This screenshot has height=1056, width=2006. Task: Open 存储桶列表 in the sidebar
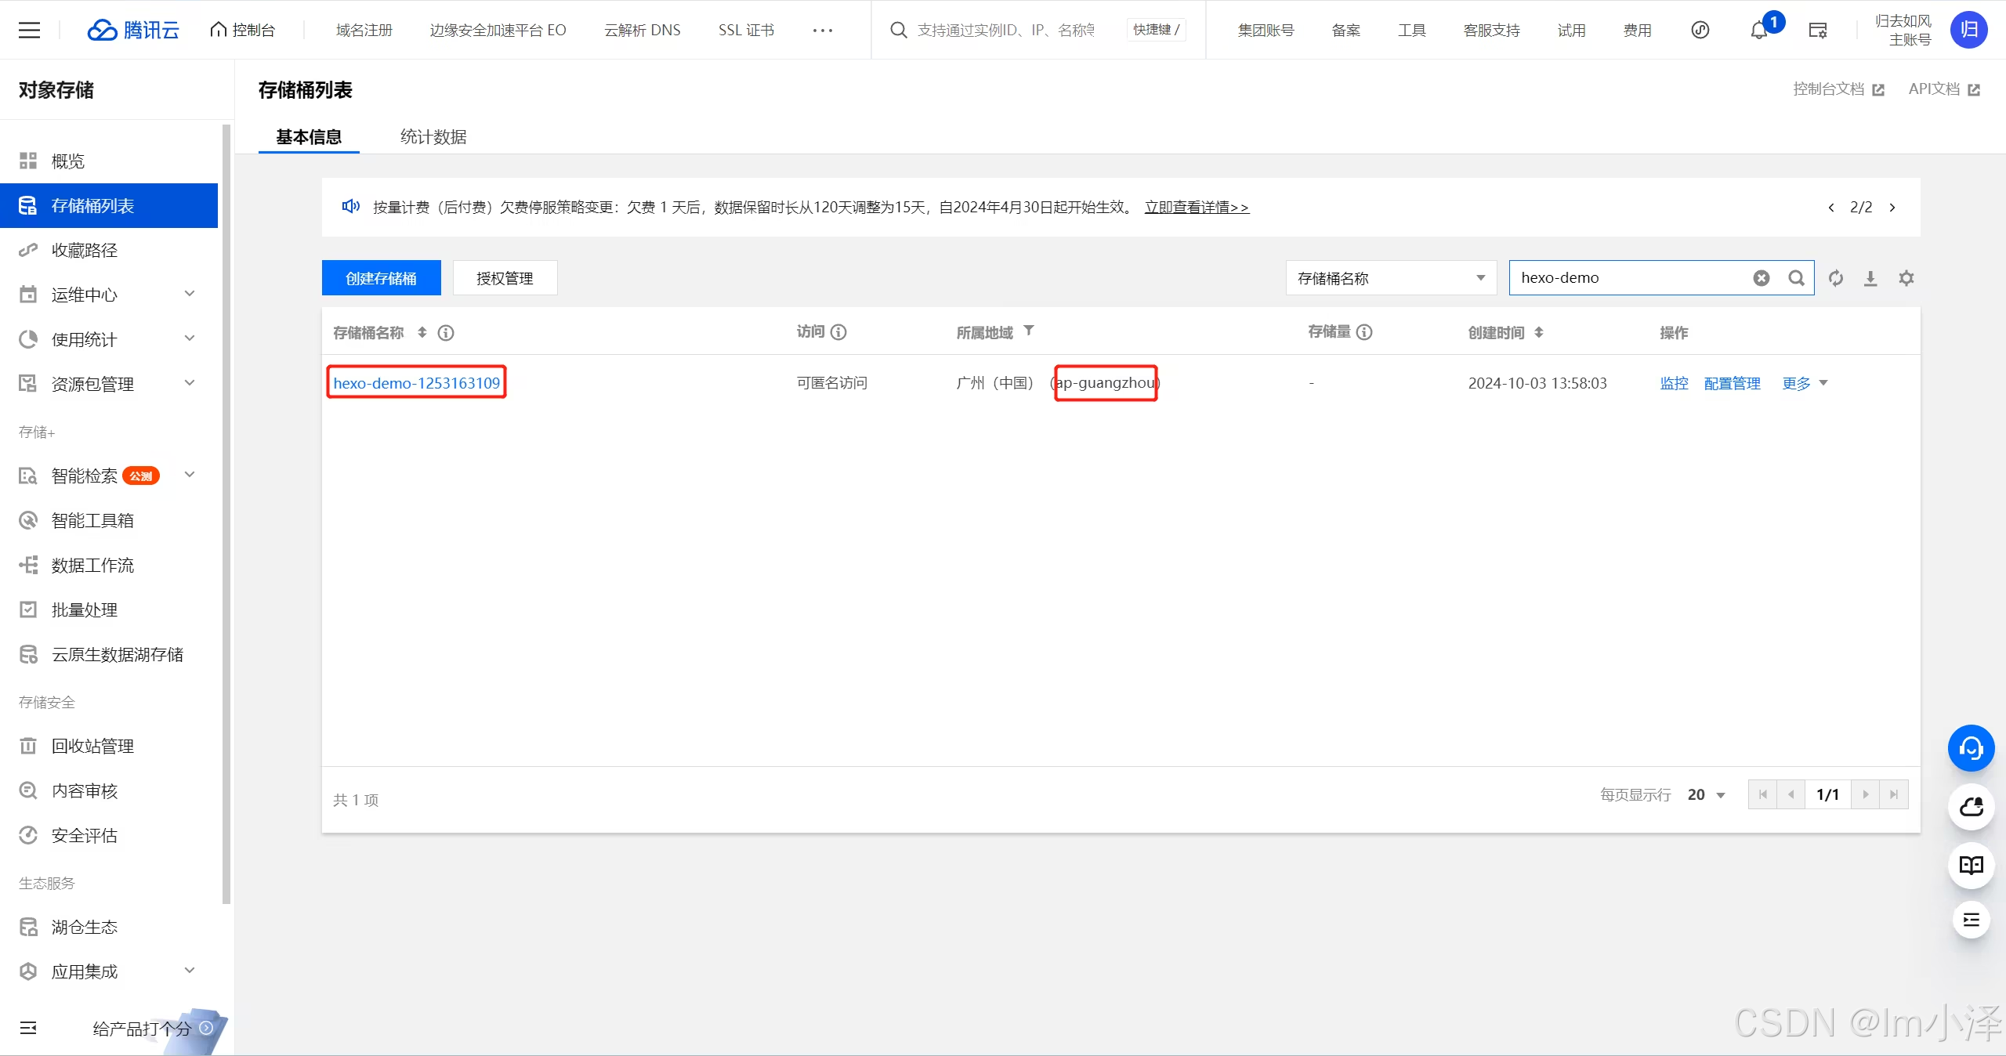tap(109, 205)
